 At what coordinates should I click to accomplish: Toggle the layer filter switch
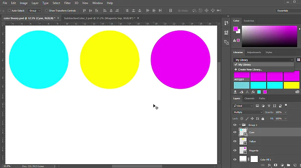pos(286,105)
